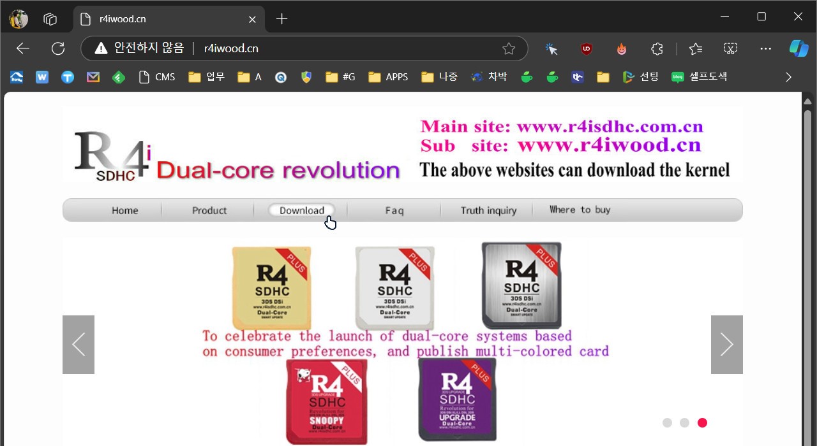817x446 pixels.
Task: Open the Copilot sidebar
Action: 798,48
